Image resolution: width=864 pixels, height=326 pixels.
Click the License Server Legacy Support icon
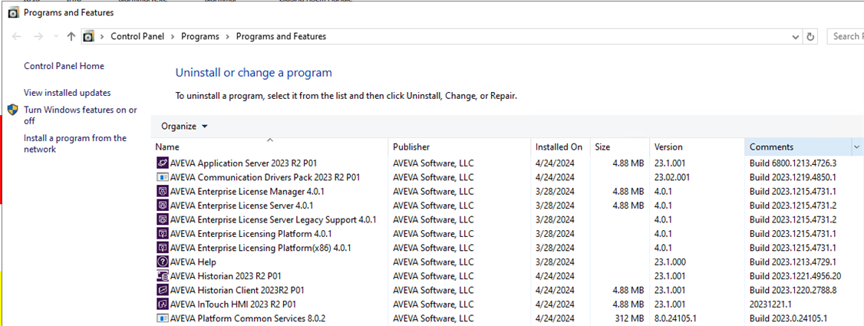pos(162,219)
